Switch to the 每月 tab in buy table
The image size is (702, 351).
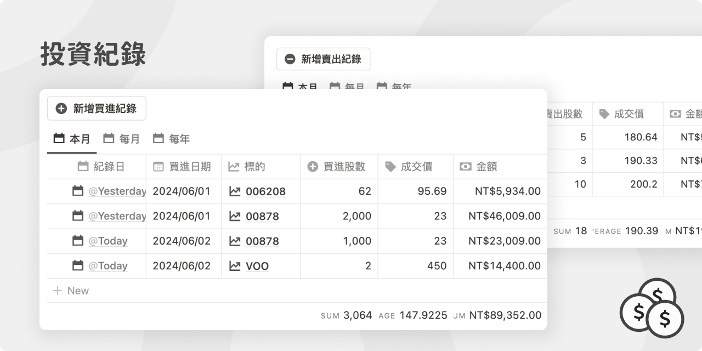pos(122,139)
